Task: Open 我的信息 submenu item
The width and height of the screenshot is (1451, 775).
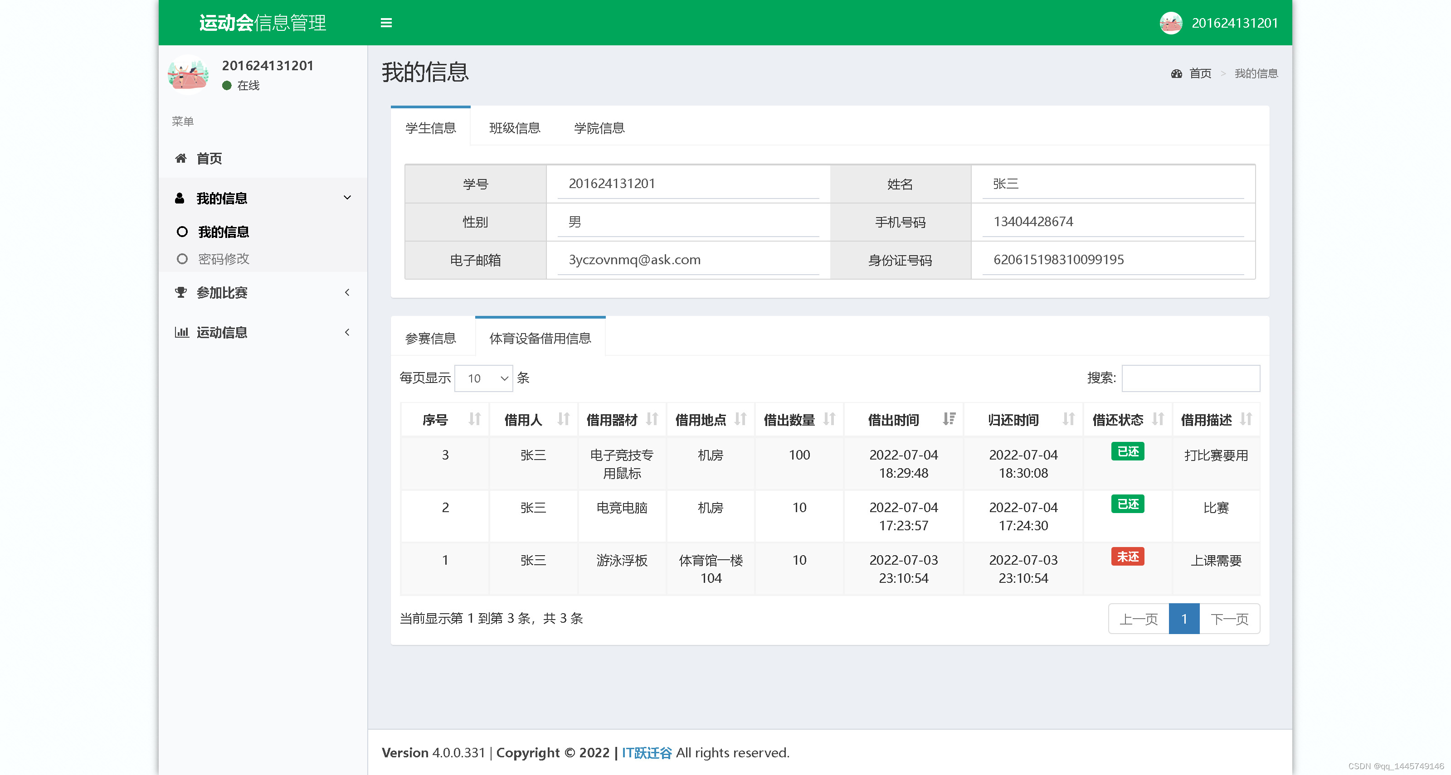Action: [223, 231]
